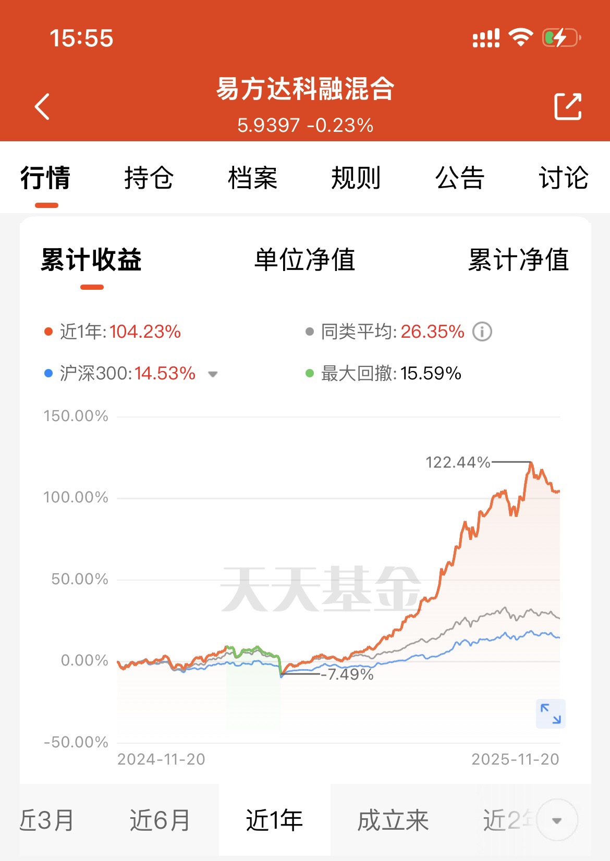The height and width of the screenshot is (861, 610).
Task: Tap the Wi-Fi status icon
Action: tap(520, 38)
